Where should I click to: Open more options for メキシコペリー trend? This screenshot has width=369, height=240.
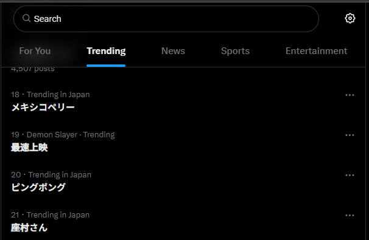[350, 95]
